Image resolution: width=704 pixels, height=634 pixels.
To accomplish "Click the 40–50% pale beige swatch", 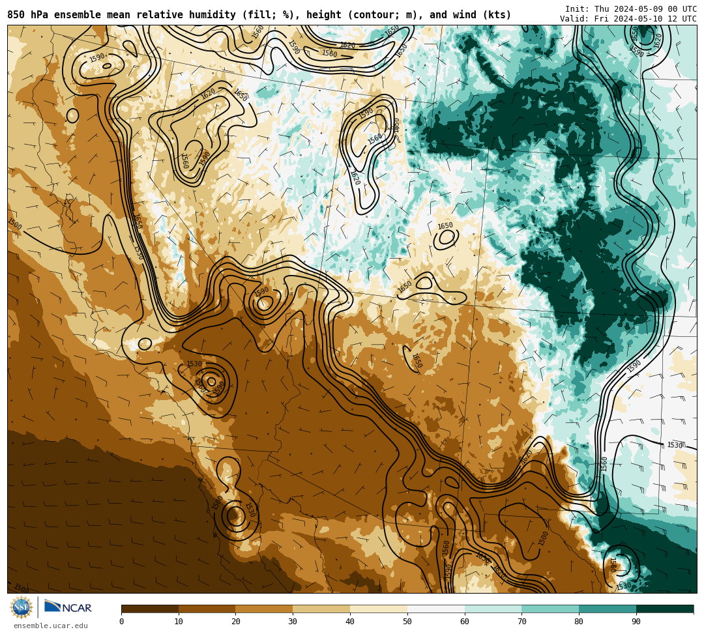I will (379, 609).
